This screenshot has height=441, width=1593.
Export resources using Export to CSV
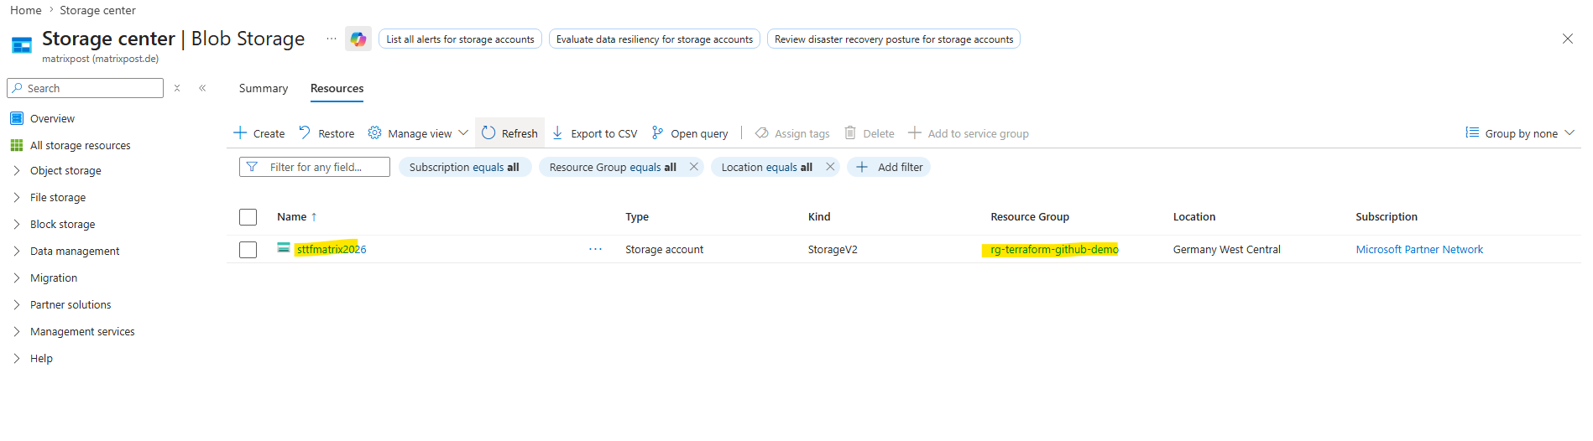click(594, 133)
